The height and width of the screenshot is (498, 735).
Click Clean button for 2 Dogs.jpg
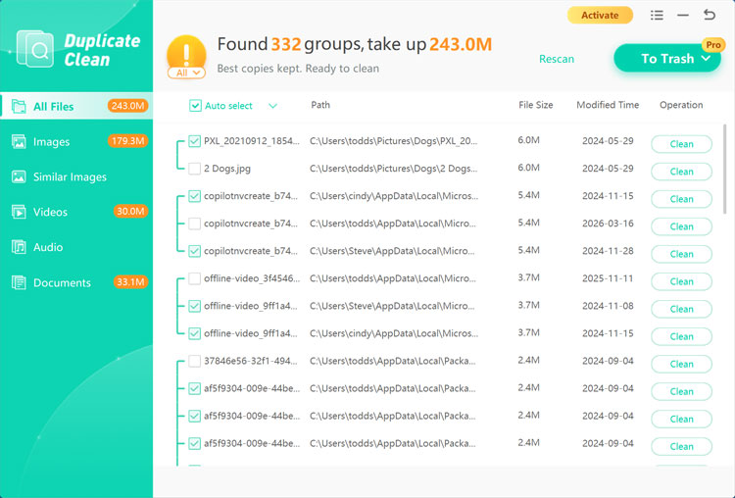[x=681, y=172]
